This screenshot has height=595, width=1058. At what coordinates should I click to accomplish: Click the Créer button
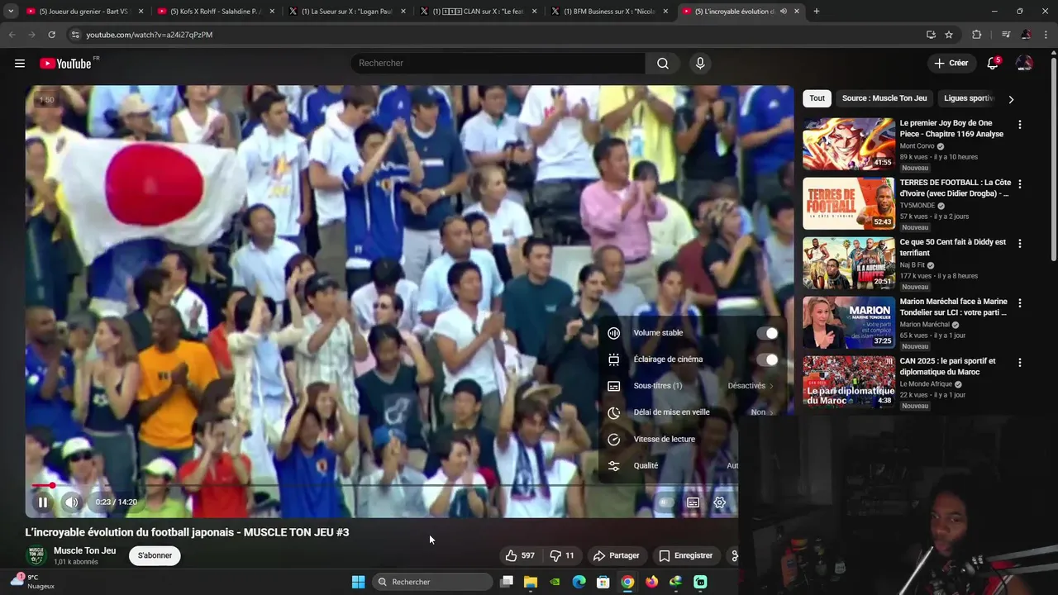point(951,63)
